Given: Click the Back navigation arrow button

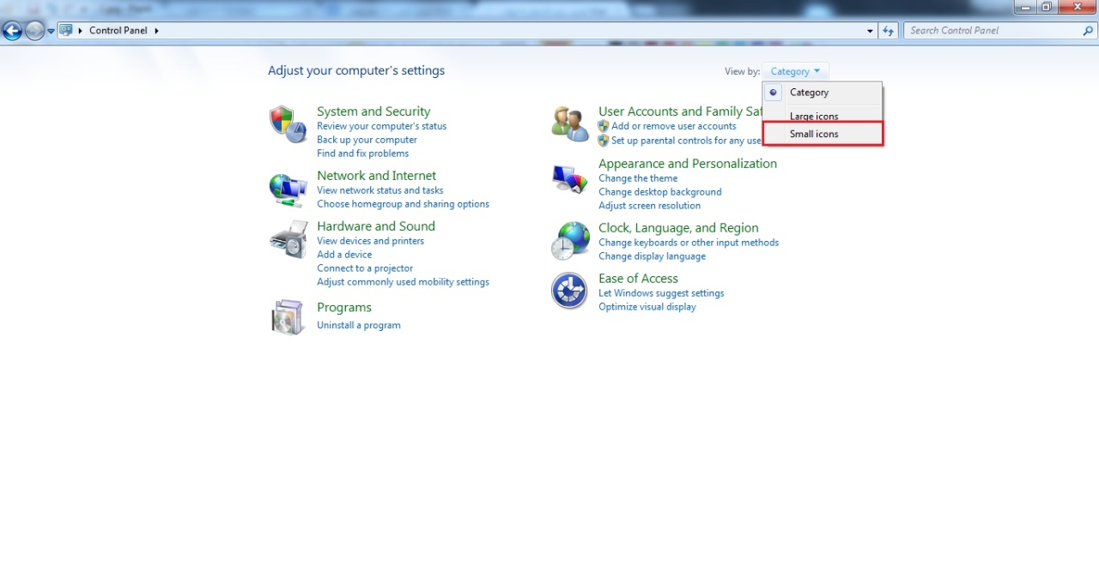Looking at the screenshot, I should click(12, 31).
